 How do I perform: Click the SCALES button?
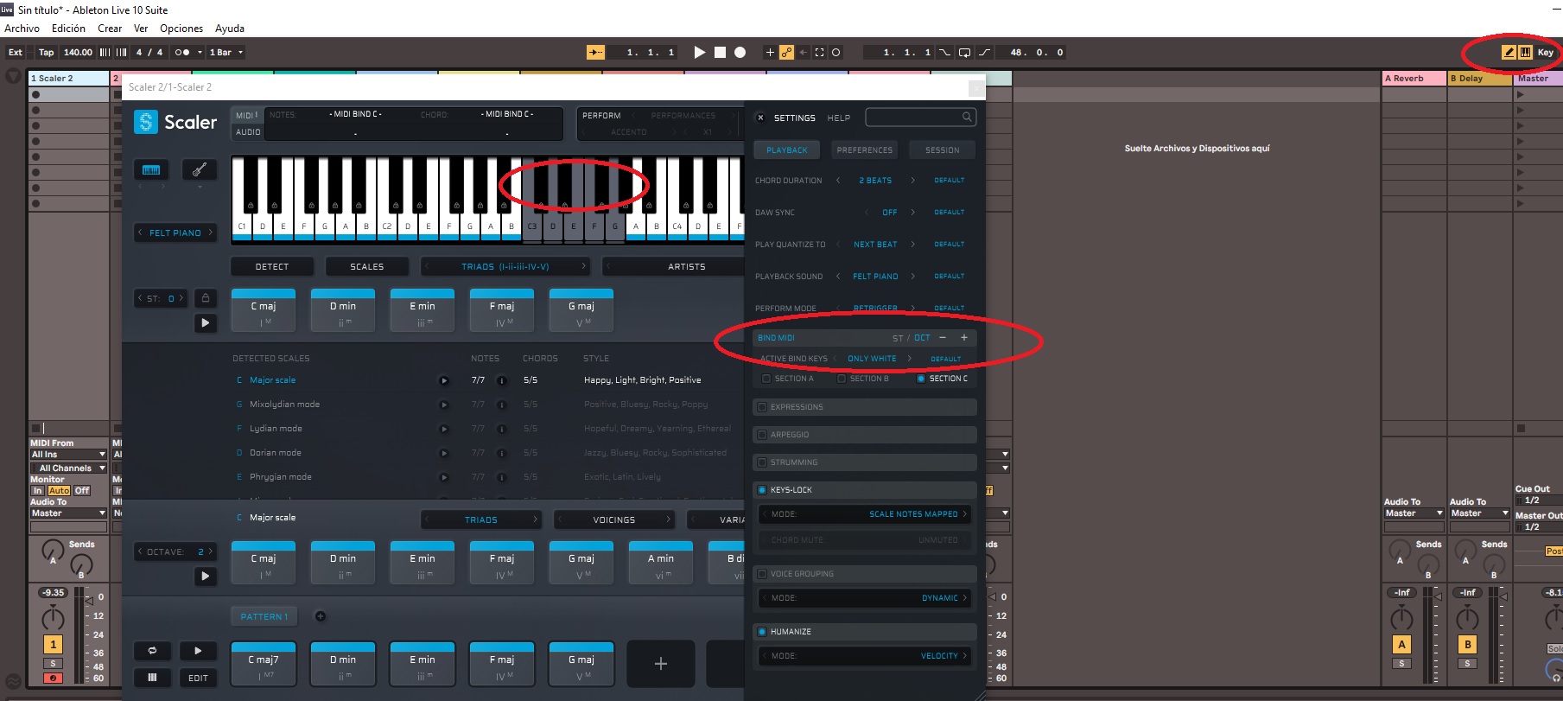tap(367, 266)
